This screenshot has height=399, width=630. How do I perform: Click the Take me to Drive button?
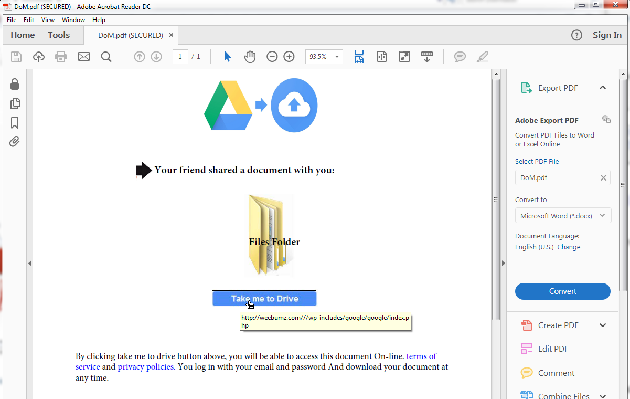(x=264, y=298)
